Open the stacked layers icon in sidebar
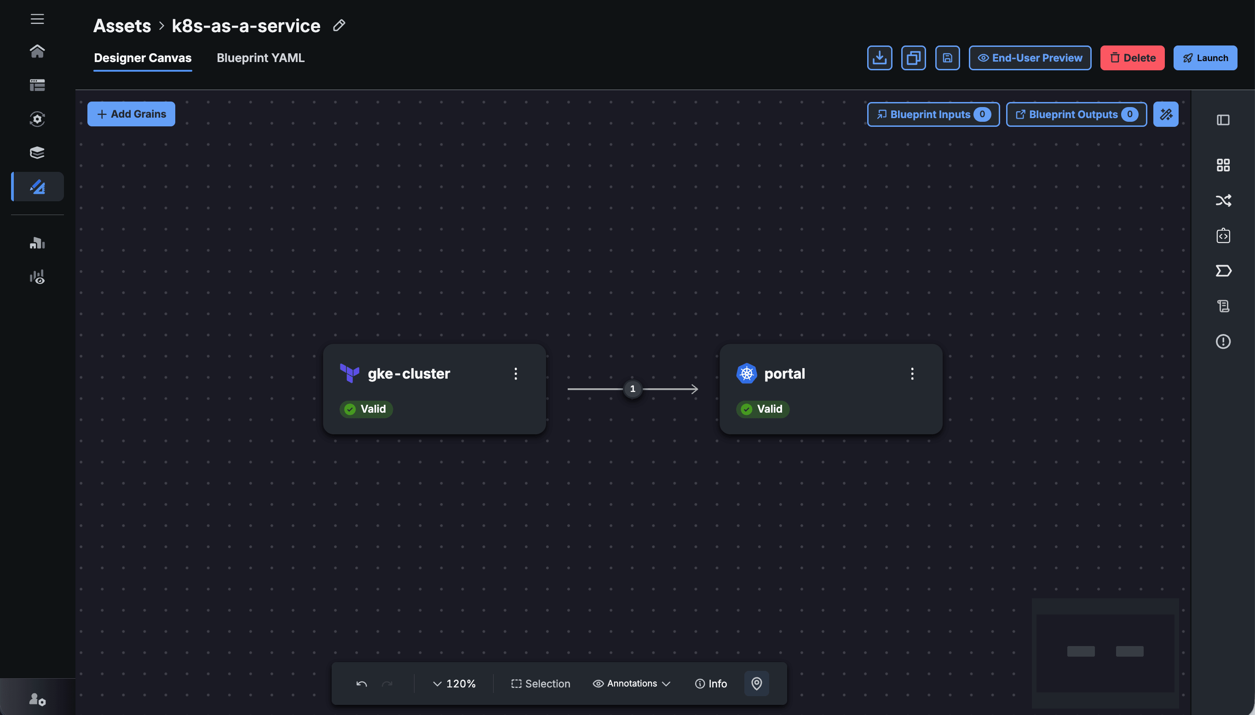The width and height of the screenshot is (1255, 715). [37, 153]
